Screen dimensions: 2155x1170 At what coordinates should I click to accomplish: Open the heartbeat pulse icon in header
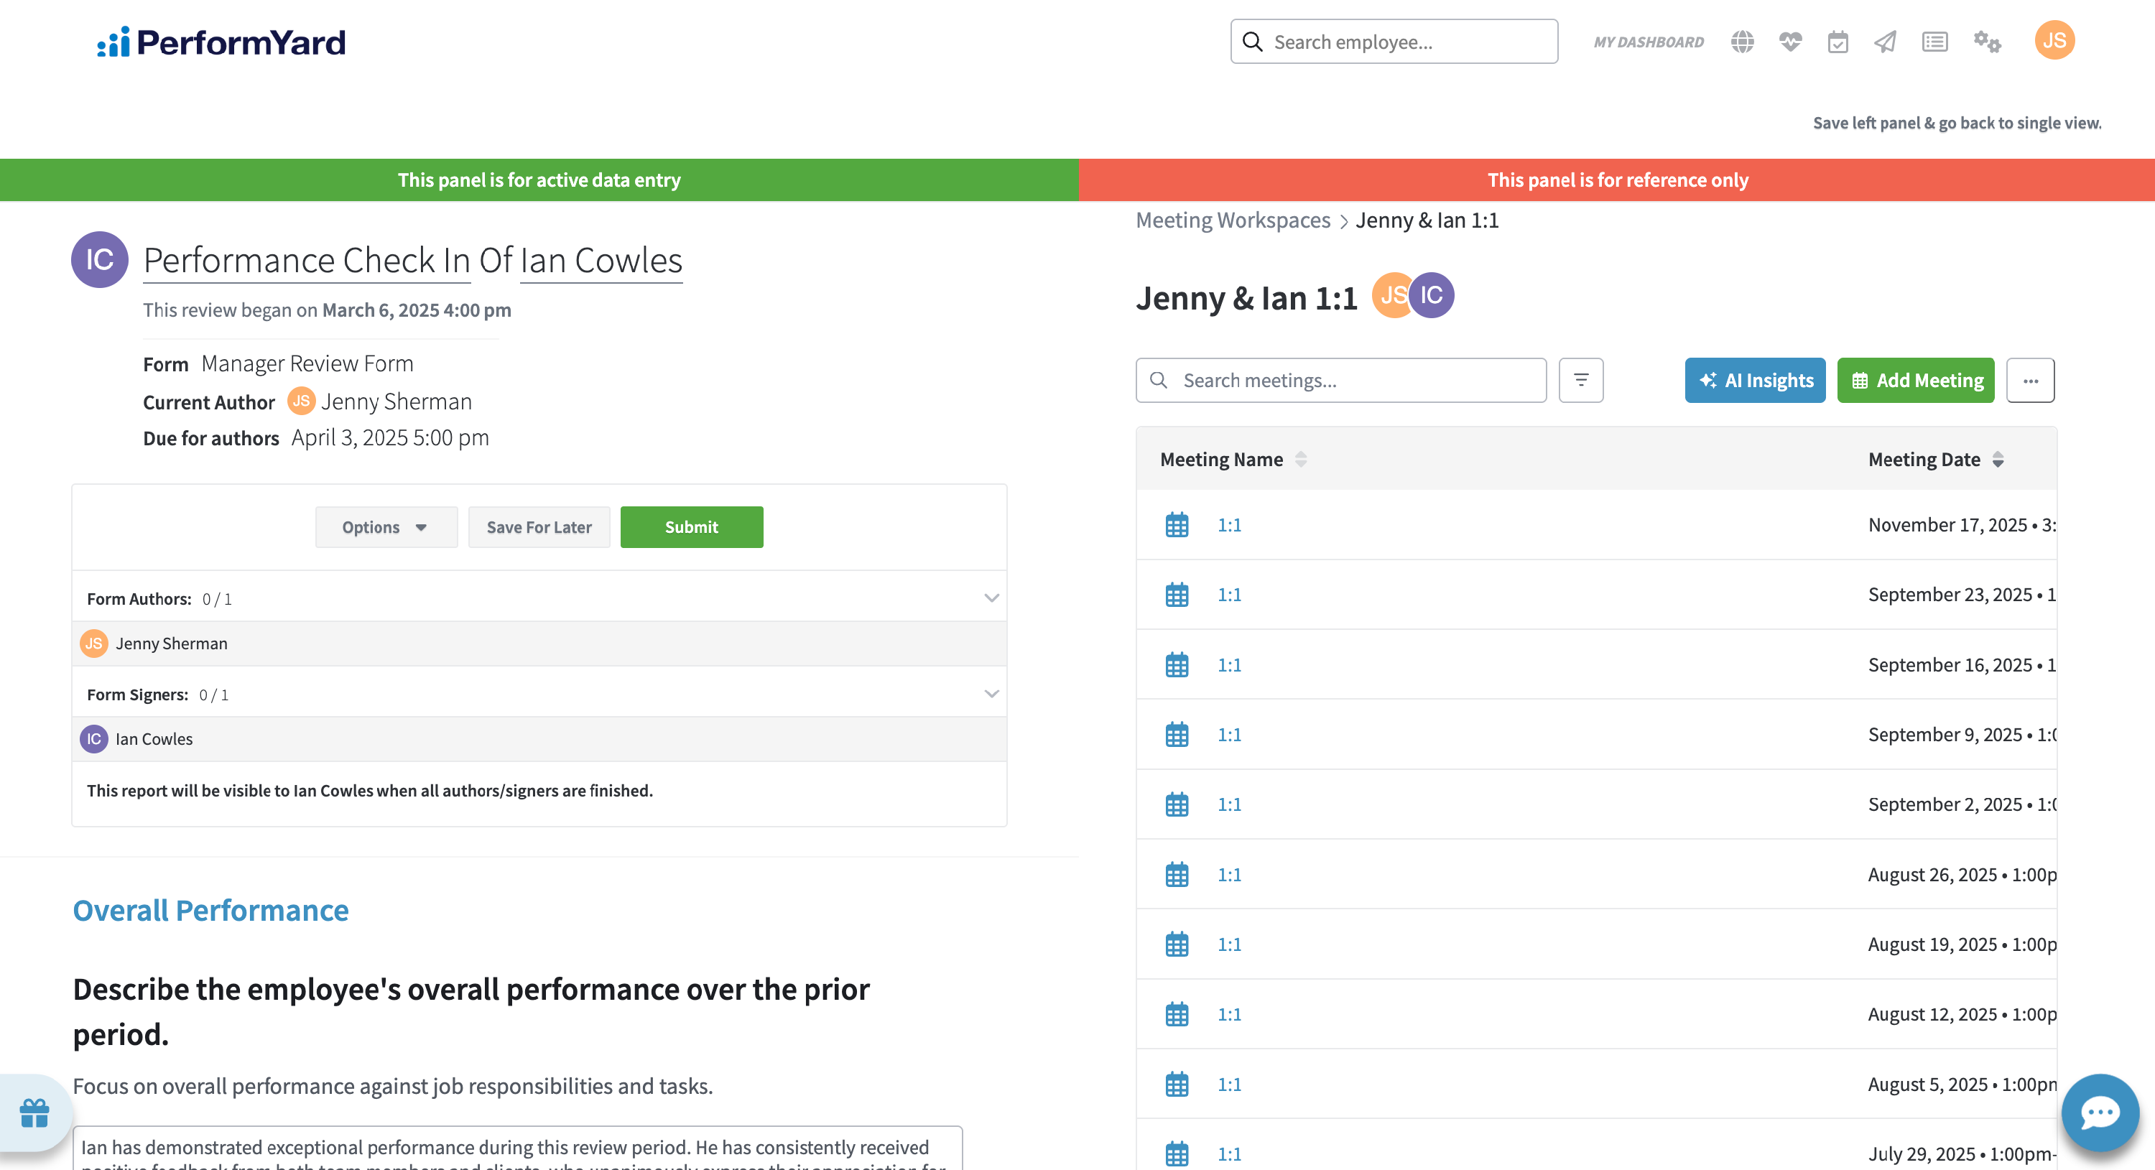1789,42
